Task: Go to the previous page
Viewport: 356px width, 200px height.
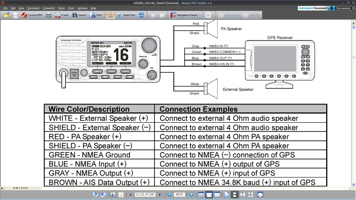Action: point(130,195)
